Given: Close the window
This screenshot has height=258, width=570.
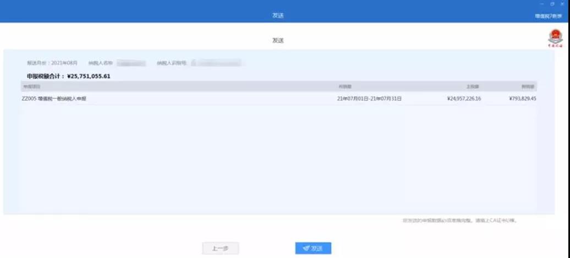Looking at the screenshot, I should pyautogui.click(x=562, y=4).
